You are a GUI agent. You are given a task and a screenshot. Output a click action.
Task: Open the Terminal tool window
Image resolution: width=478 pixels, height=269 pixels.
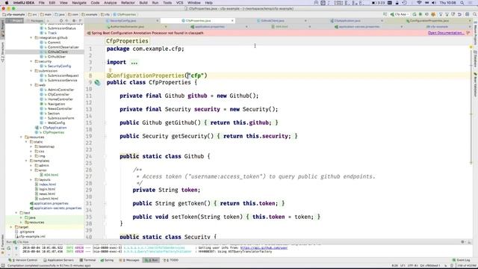pyautogui.click(x=87, y=260)
